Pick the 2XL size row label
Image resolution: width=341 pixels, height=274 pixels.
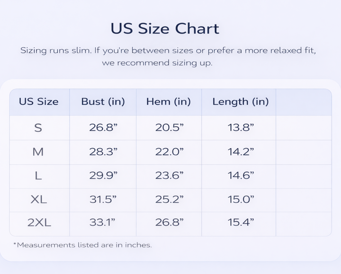[39, 222]
